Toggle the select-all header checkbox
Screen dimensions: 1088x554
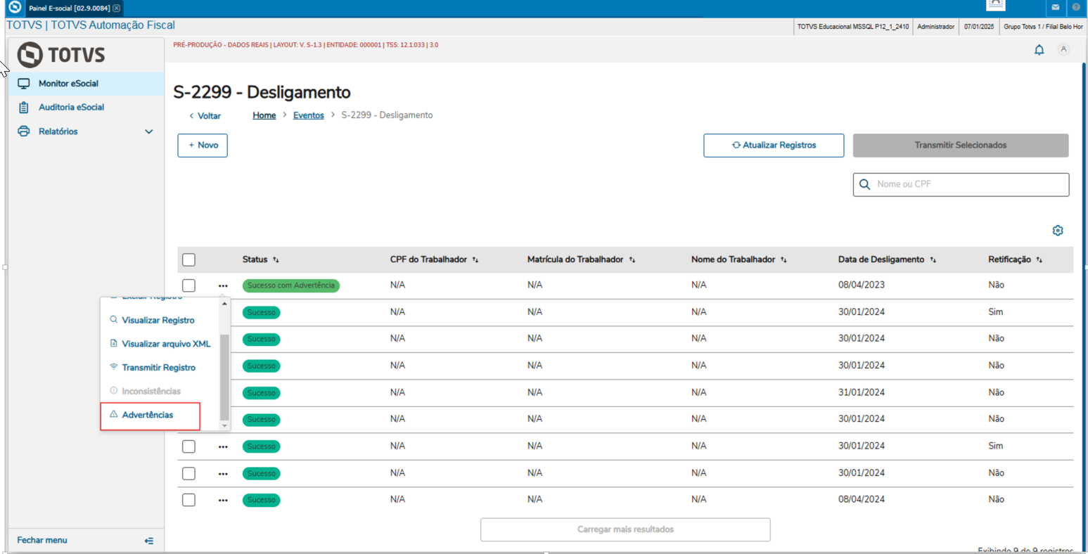click(x=188, y=260)
